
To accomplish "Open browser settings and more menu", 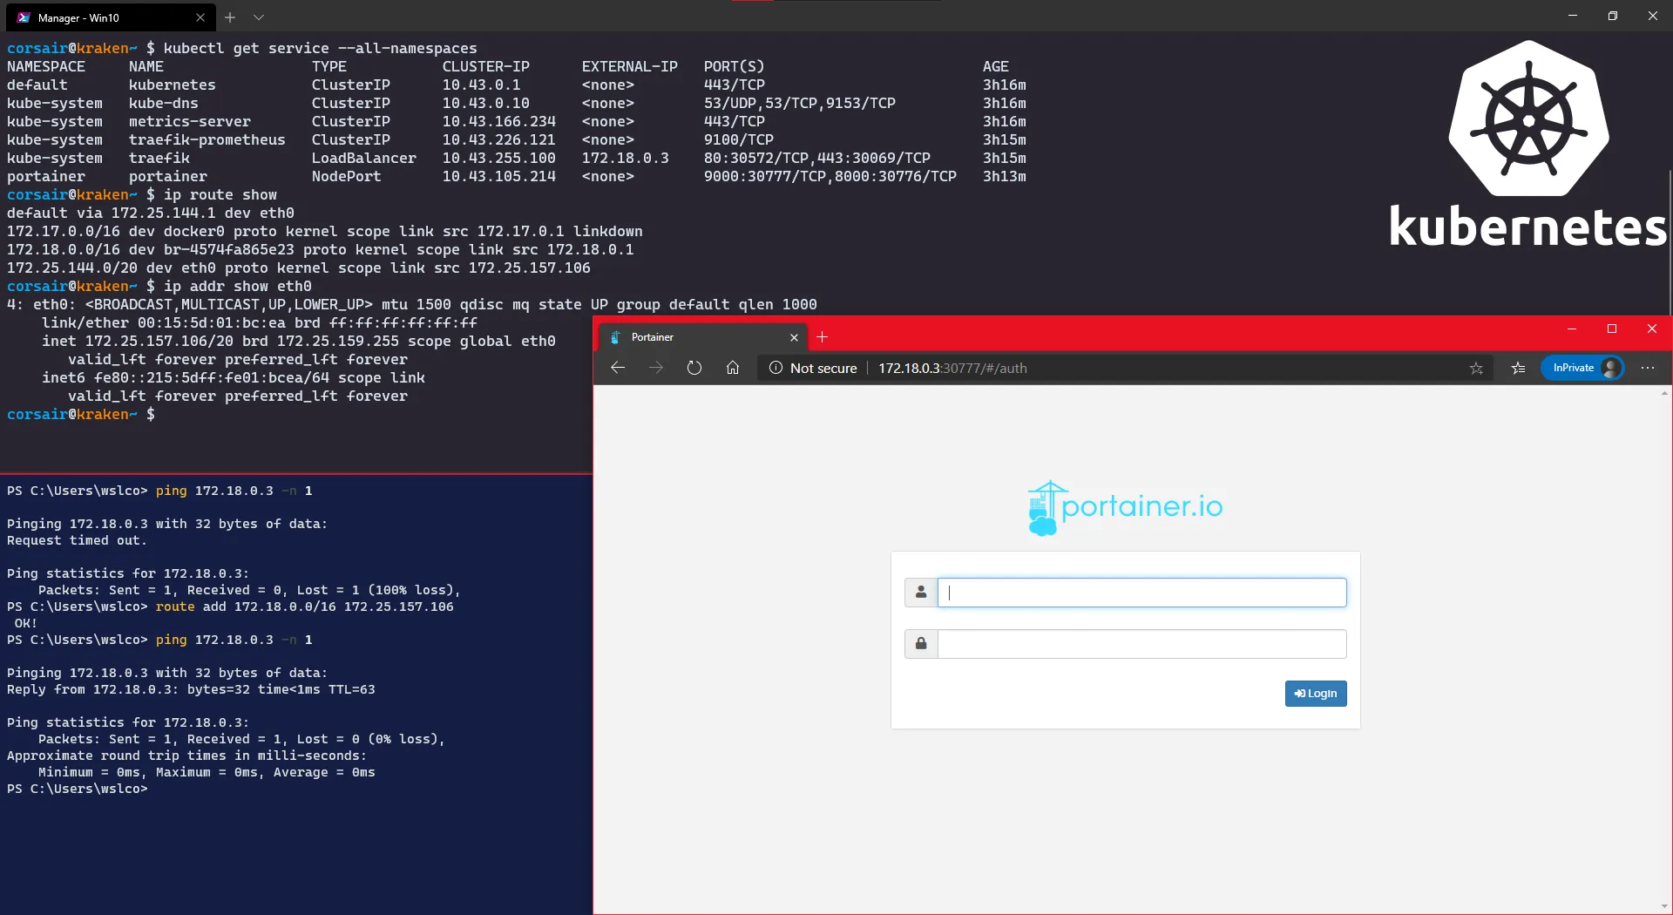I will point(1647,368).
